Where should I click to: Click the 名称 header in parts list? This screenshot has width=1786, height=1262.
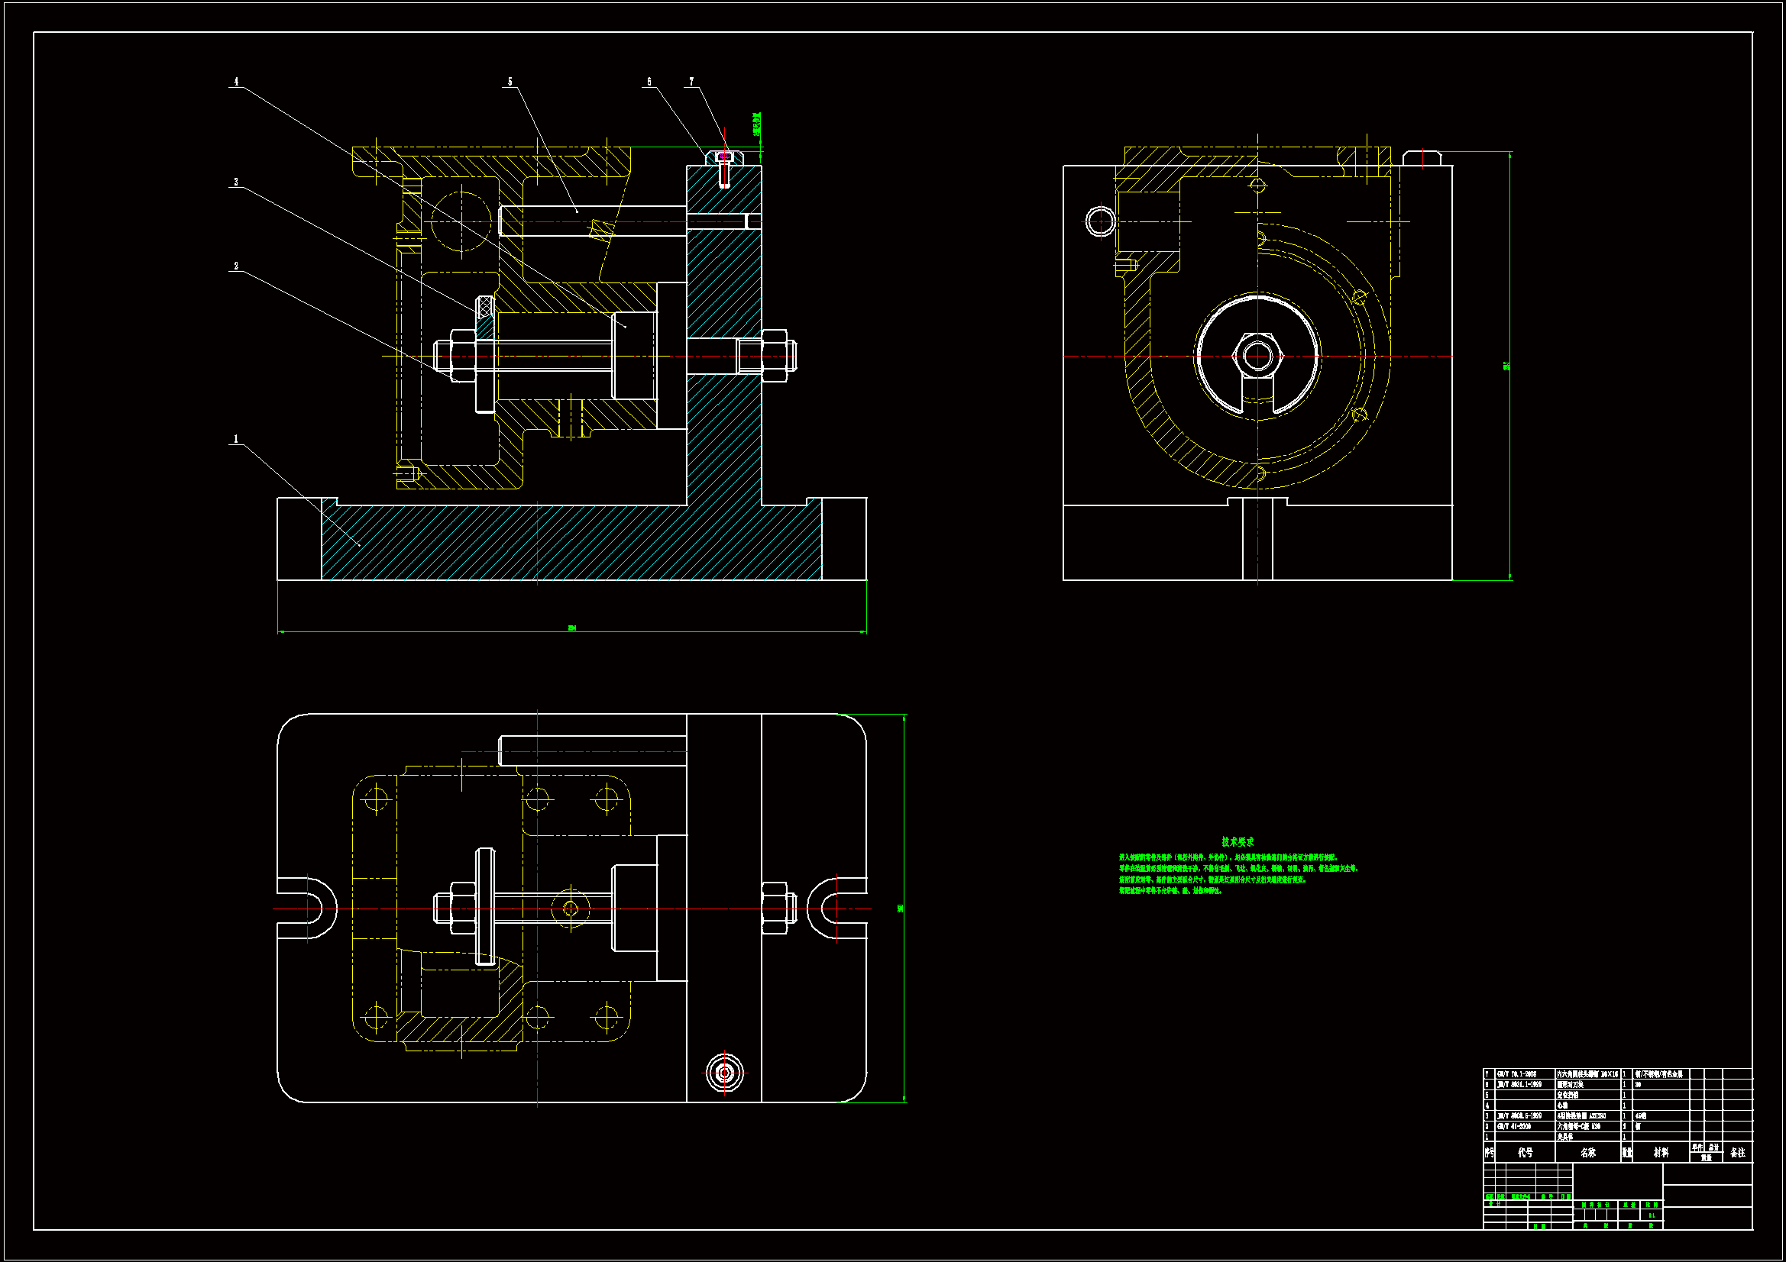[1587, 1153]
